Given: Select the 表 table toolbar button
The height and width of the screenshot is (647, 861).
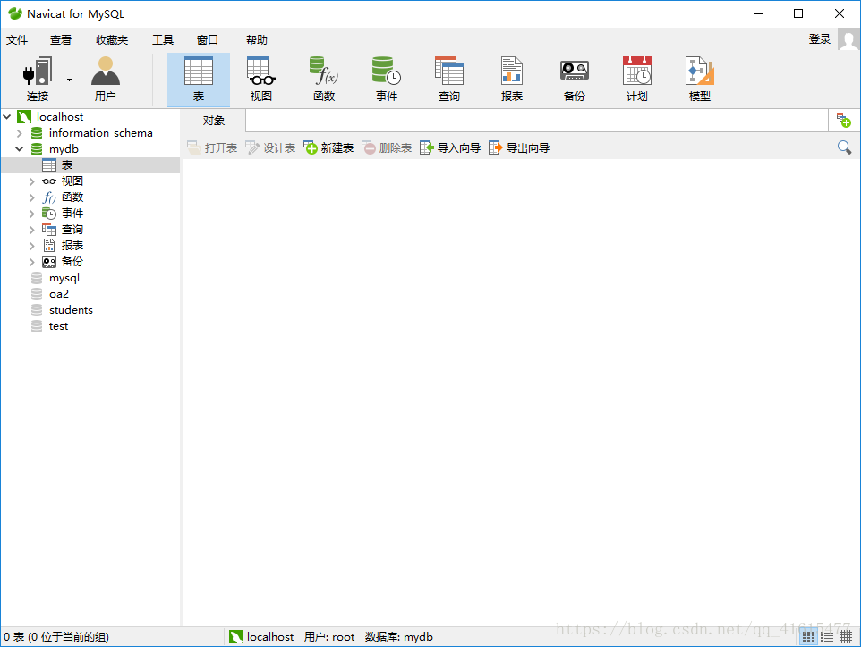Looking at the screenshot, I should pos(198,80).
